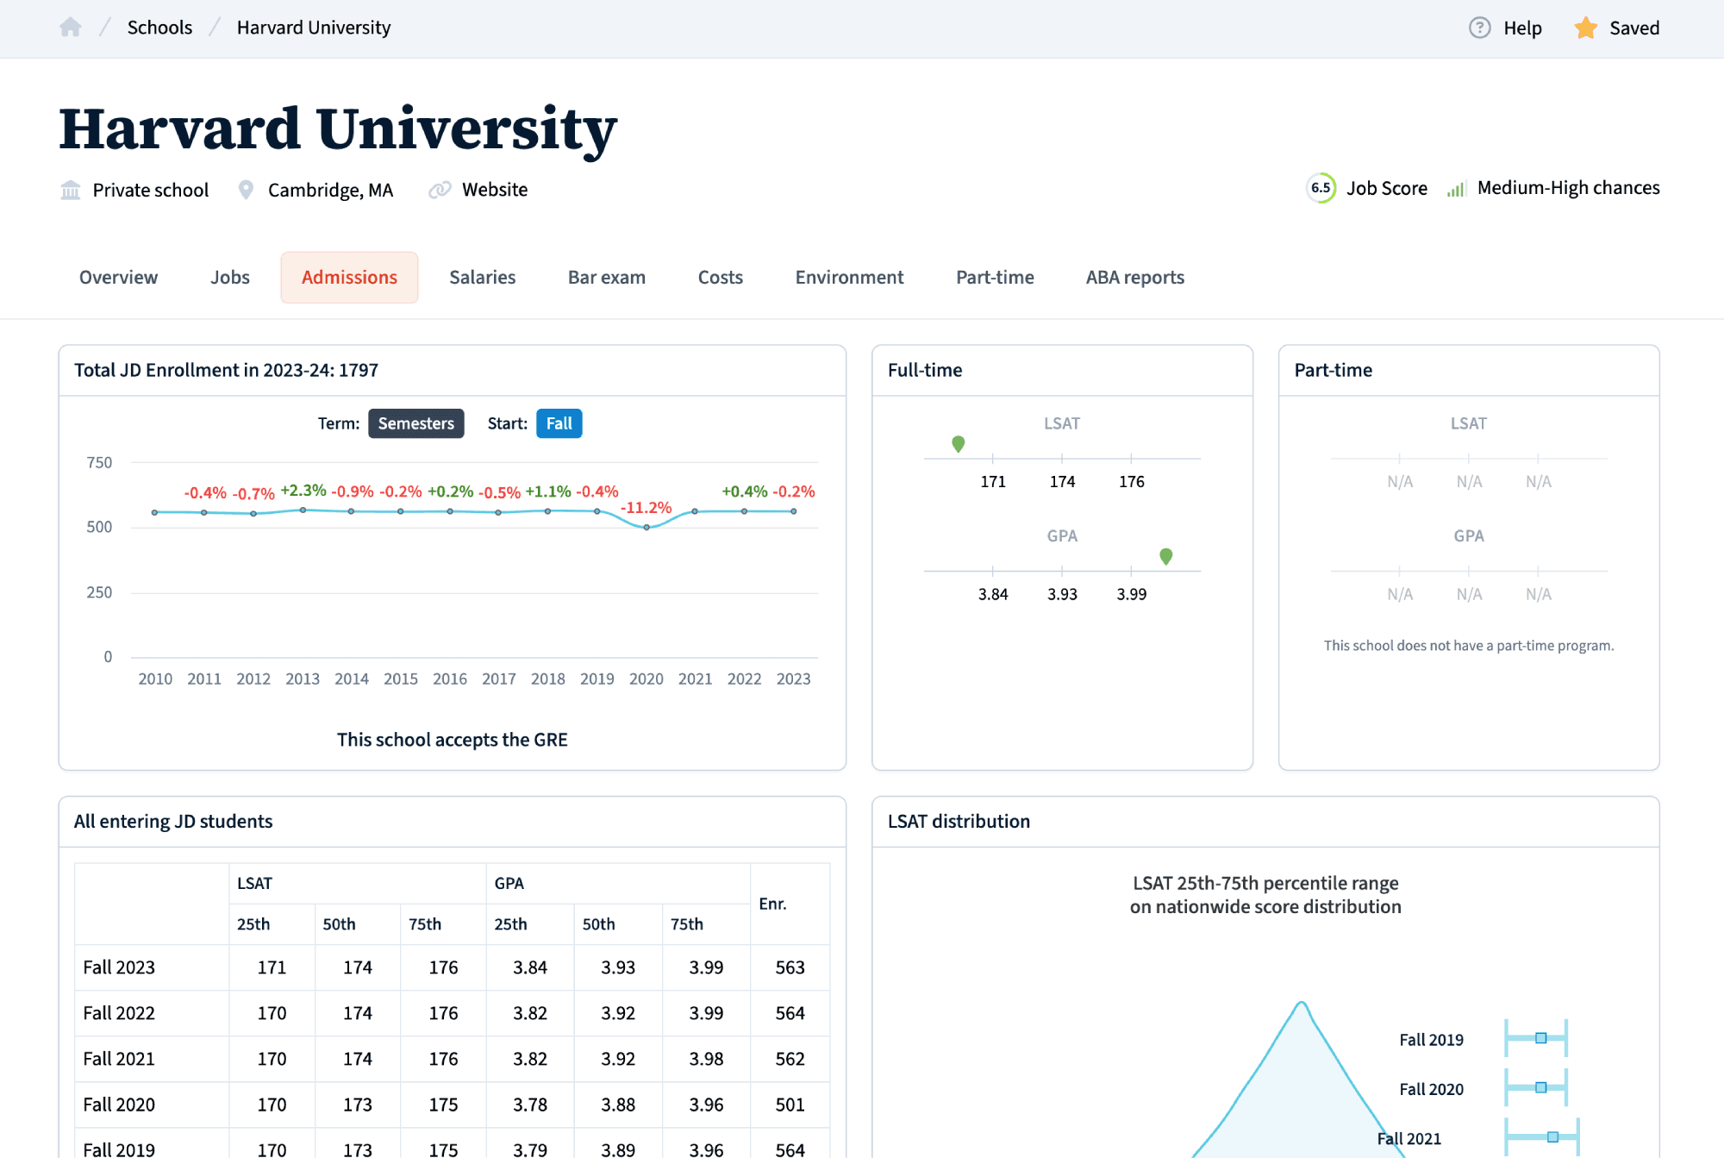Click 'This school accepts the GRE' text
The image size is (1724, 1158).
(452, 740)
